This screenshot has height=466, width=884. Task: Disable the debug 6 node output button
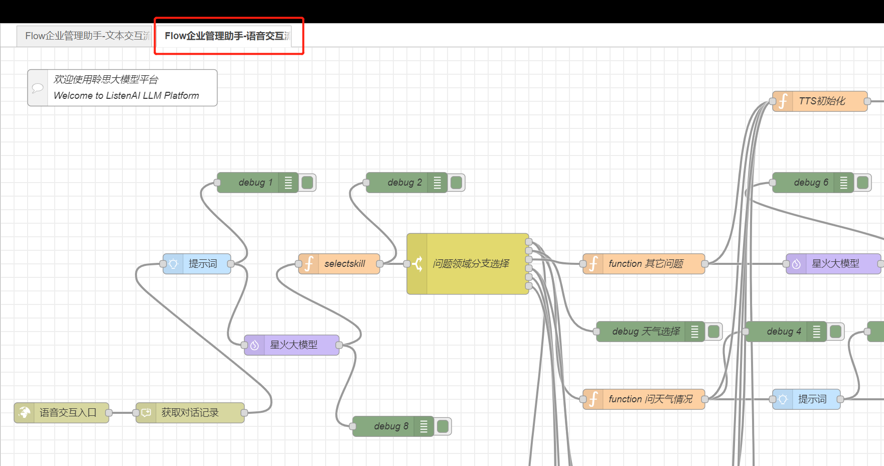[863, 183]
